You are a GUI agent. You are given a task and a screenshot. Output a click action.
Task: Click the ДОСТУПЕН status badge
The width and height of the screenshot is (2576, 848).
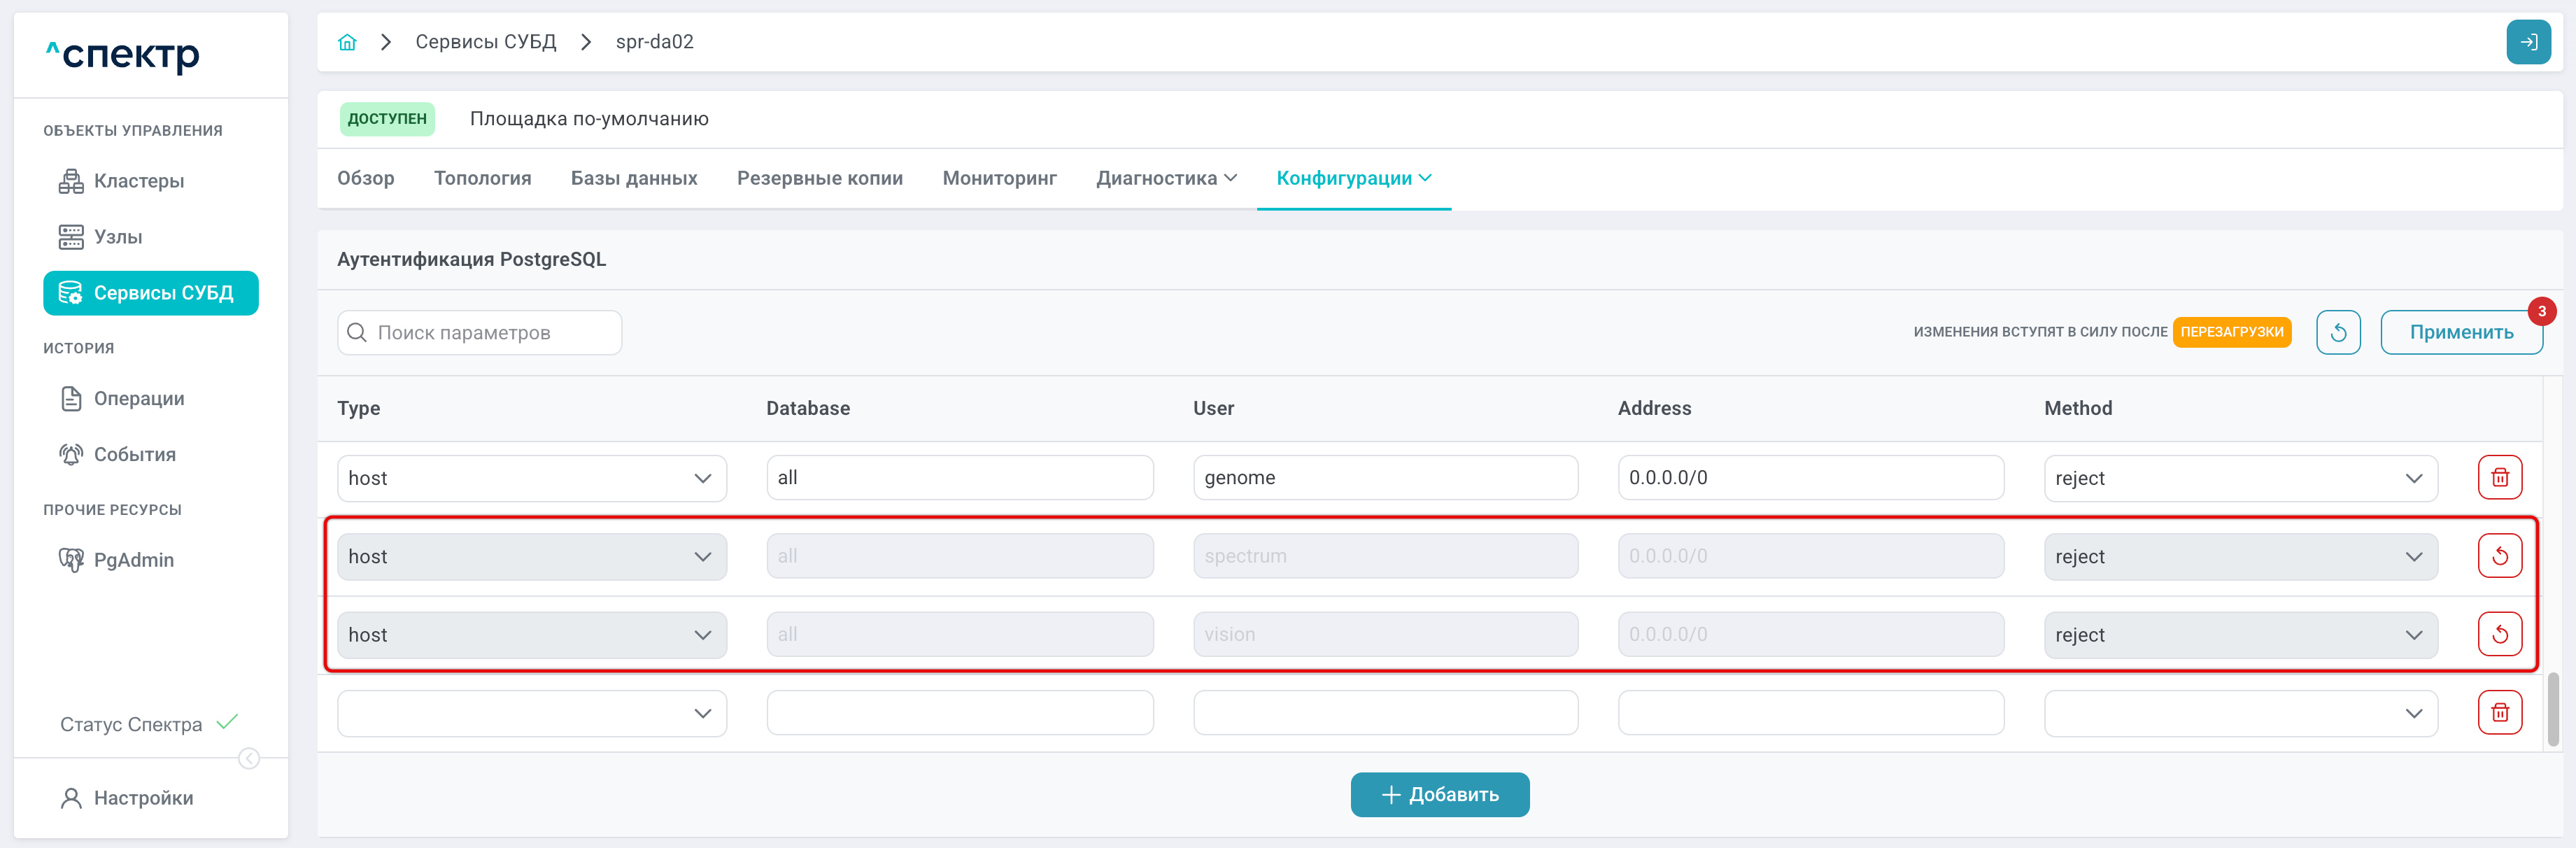point(387,119)
